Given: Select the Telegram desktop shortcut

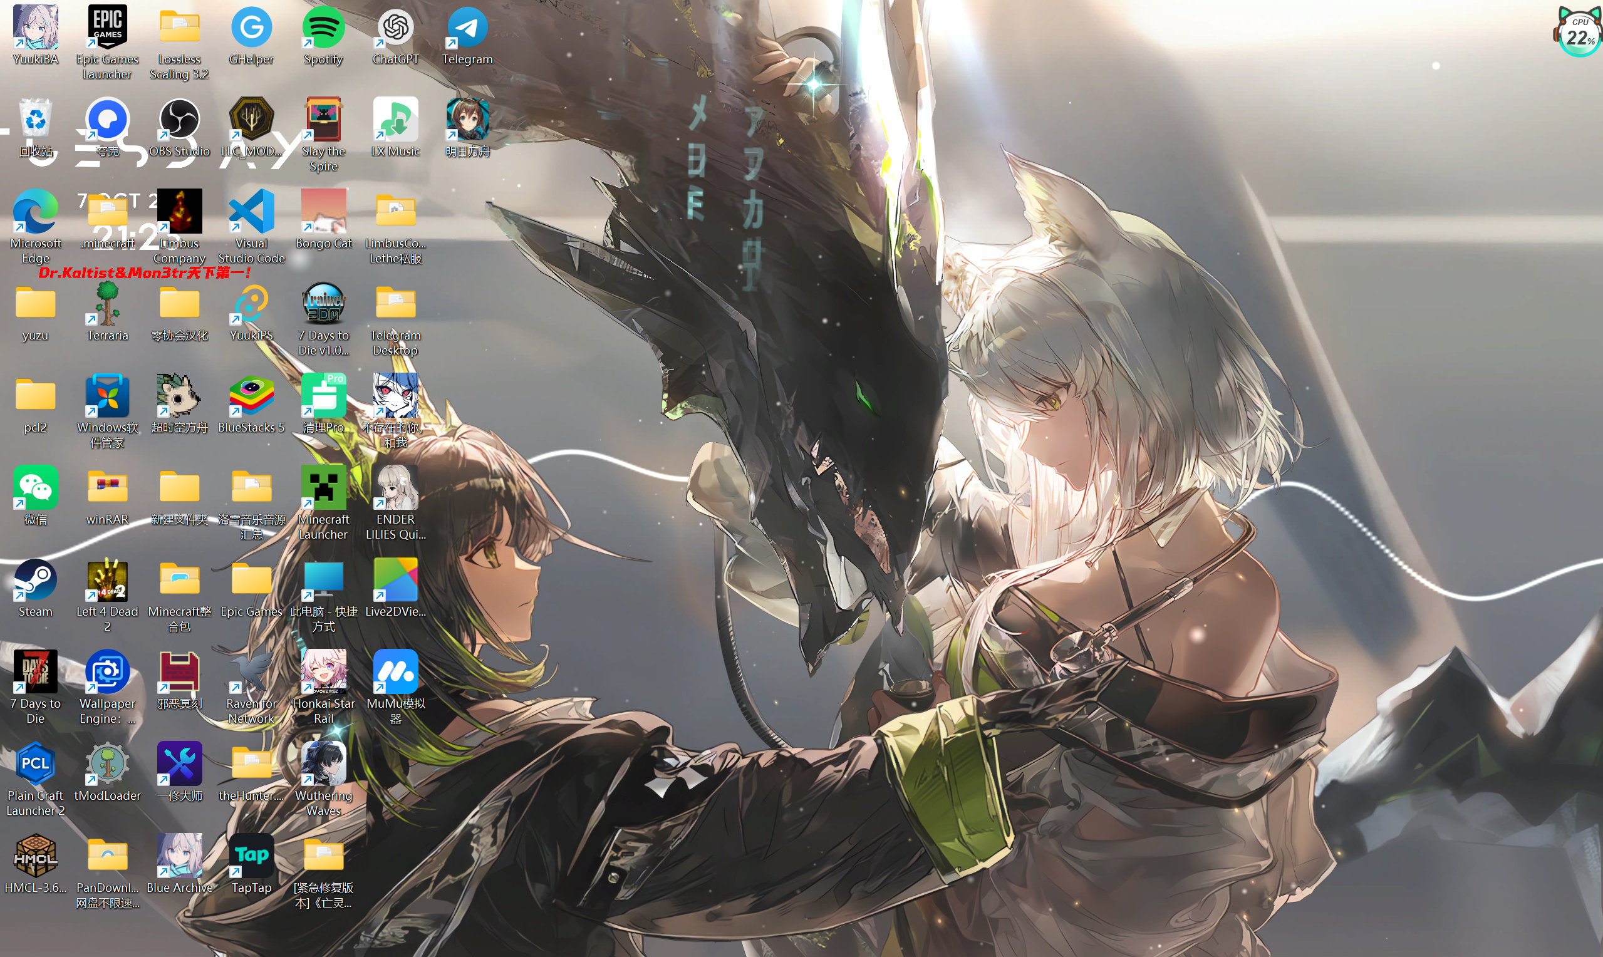Looking at the screenshot, I should click(467, 28).
